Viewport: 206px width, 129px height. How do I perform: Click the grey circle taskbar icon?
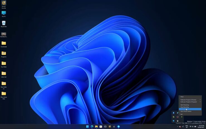pyautogui.click(x=105, y=126)
